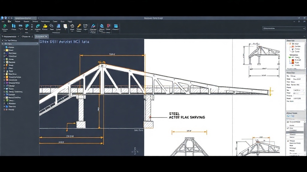Select the roof truss drawing at bottom right
Screen dimensions: 307x172
click(258, 147)
